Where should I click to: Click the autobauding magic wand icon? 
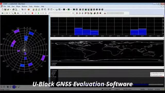(x=13, y=13)
